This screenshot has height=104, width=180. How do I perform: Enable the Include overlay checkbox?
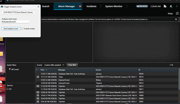(22, 29)
